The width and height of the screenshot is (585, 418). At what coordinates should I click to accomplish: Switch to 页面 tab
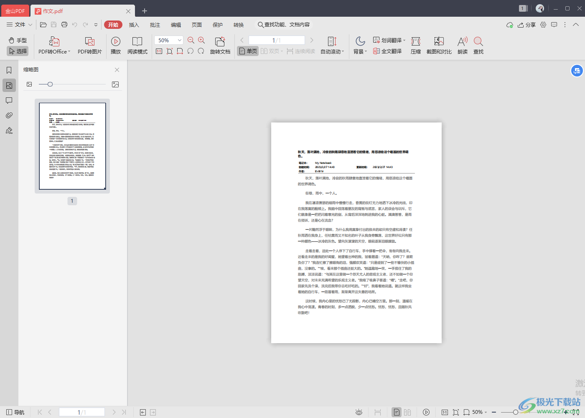point(197,25)
